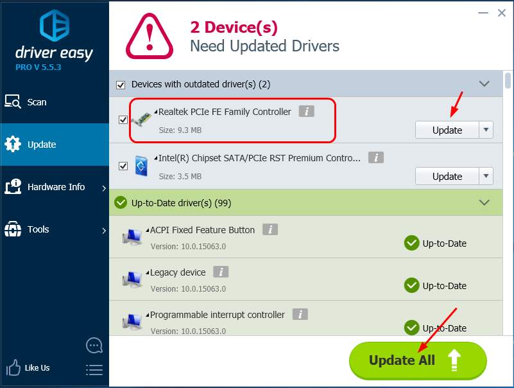The height and width of the screenshot is (388, 514).
Task: Close the Driver Easy window
Action: pos(502,13)
